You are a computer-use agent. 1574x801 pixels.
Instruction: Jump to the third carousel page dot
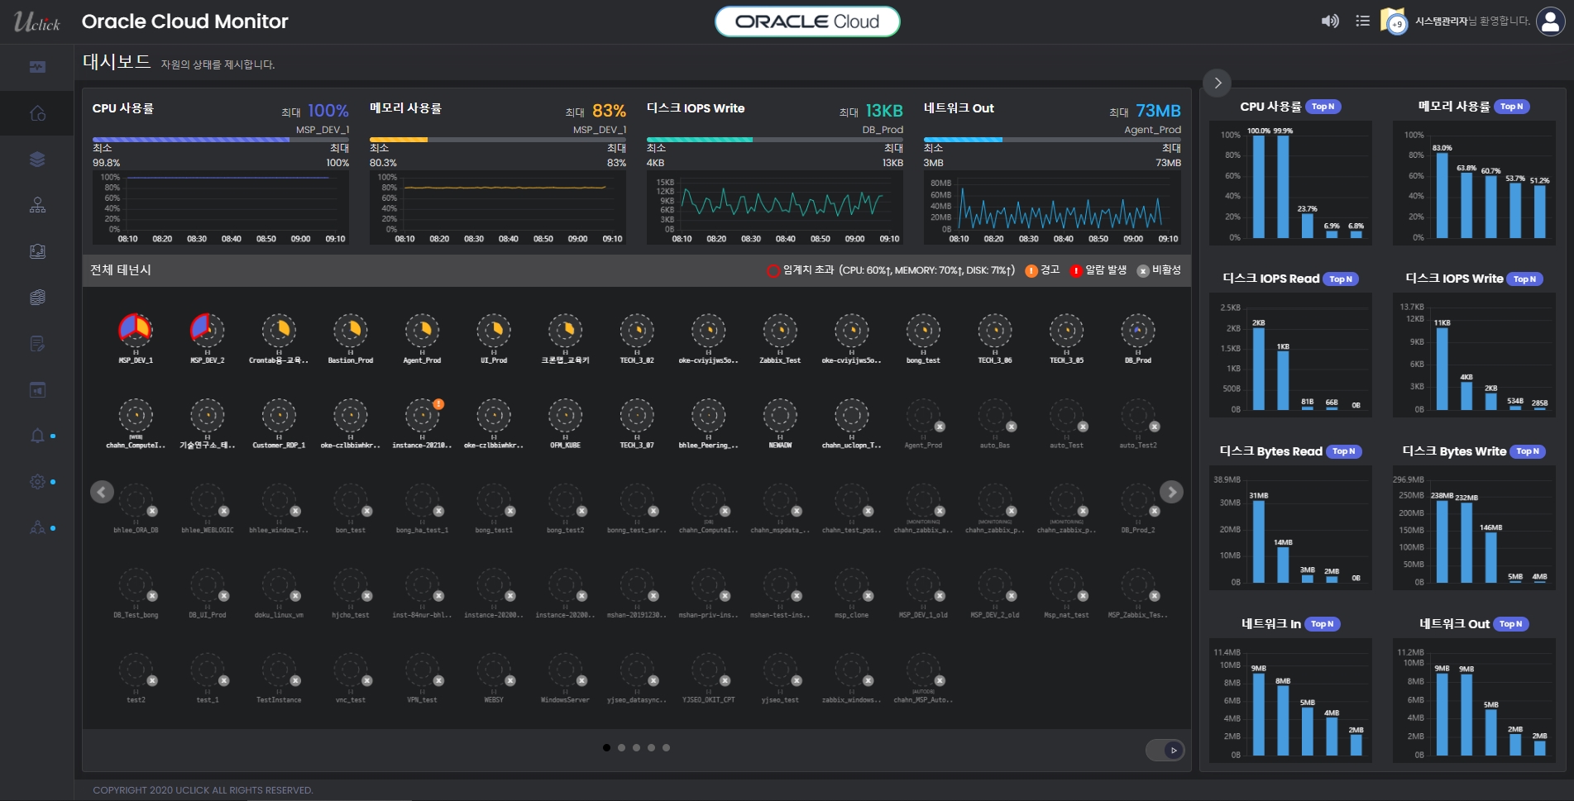(x=636, y=747)
